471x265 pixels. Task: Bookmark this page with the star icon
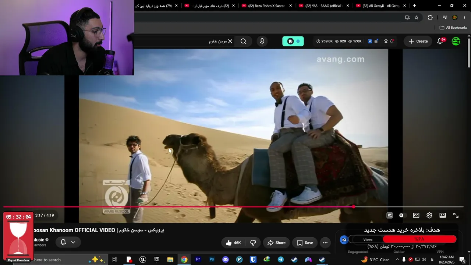(x=416, y=17)
